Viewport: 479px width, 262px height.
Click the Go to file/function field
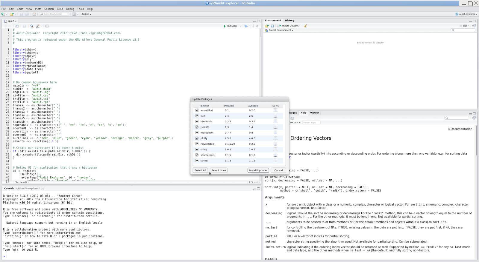pos(54,14)
